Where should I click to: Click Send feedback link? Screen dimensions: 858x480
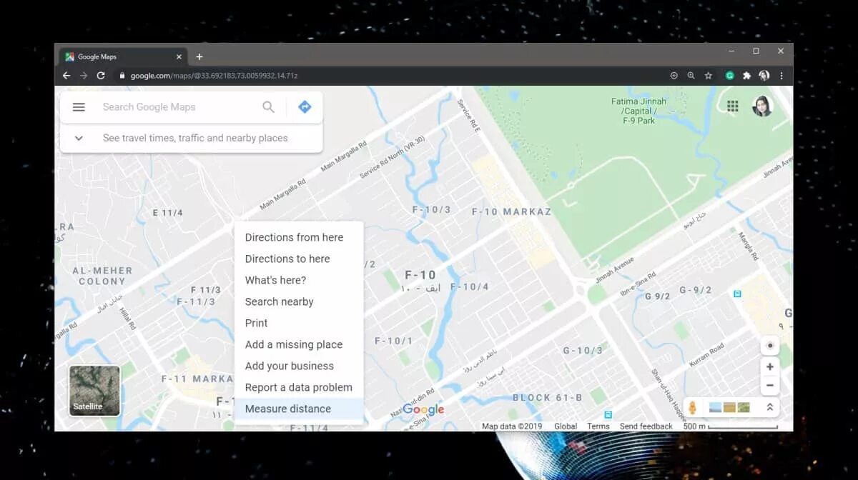646,426
